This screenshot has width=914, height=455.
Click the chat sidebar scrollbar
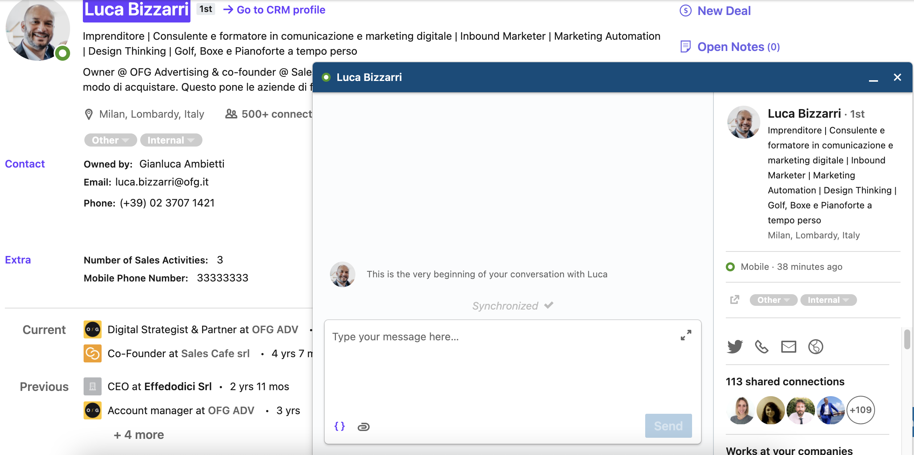pyautogui.click(x=907, y=339)
